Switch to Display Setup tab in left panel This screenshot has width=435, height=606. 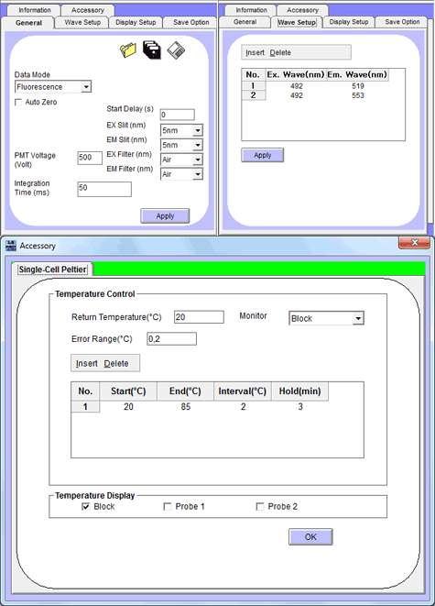click(x=136, y=22)
